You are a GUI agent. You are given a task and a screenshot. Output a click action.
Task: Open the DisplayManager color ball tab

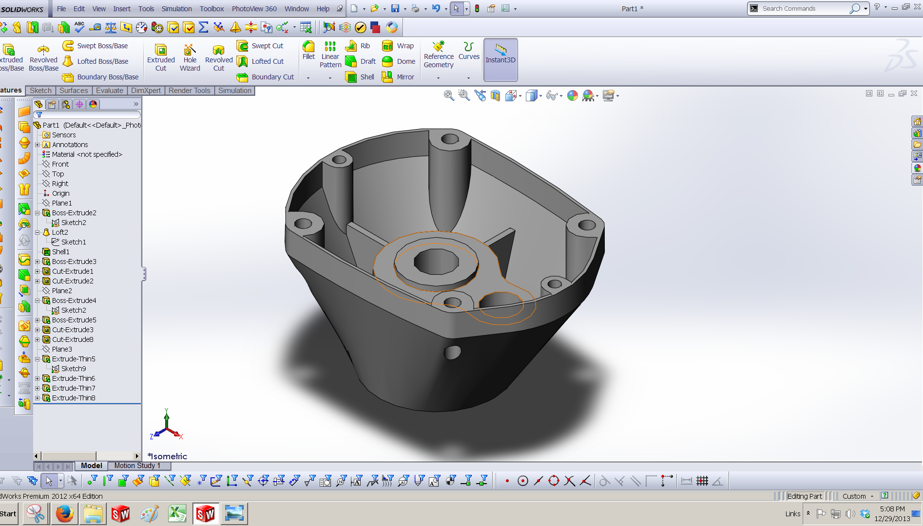coord(93,104)
